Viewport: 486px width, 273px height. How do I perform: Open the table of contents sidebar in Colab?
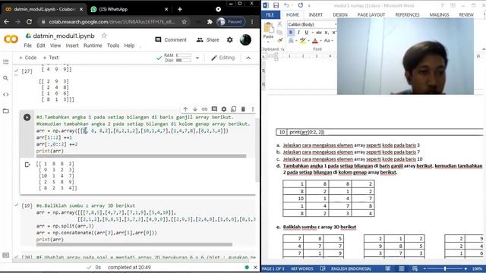pos(6,62)
